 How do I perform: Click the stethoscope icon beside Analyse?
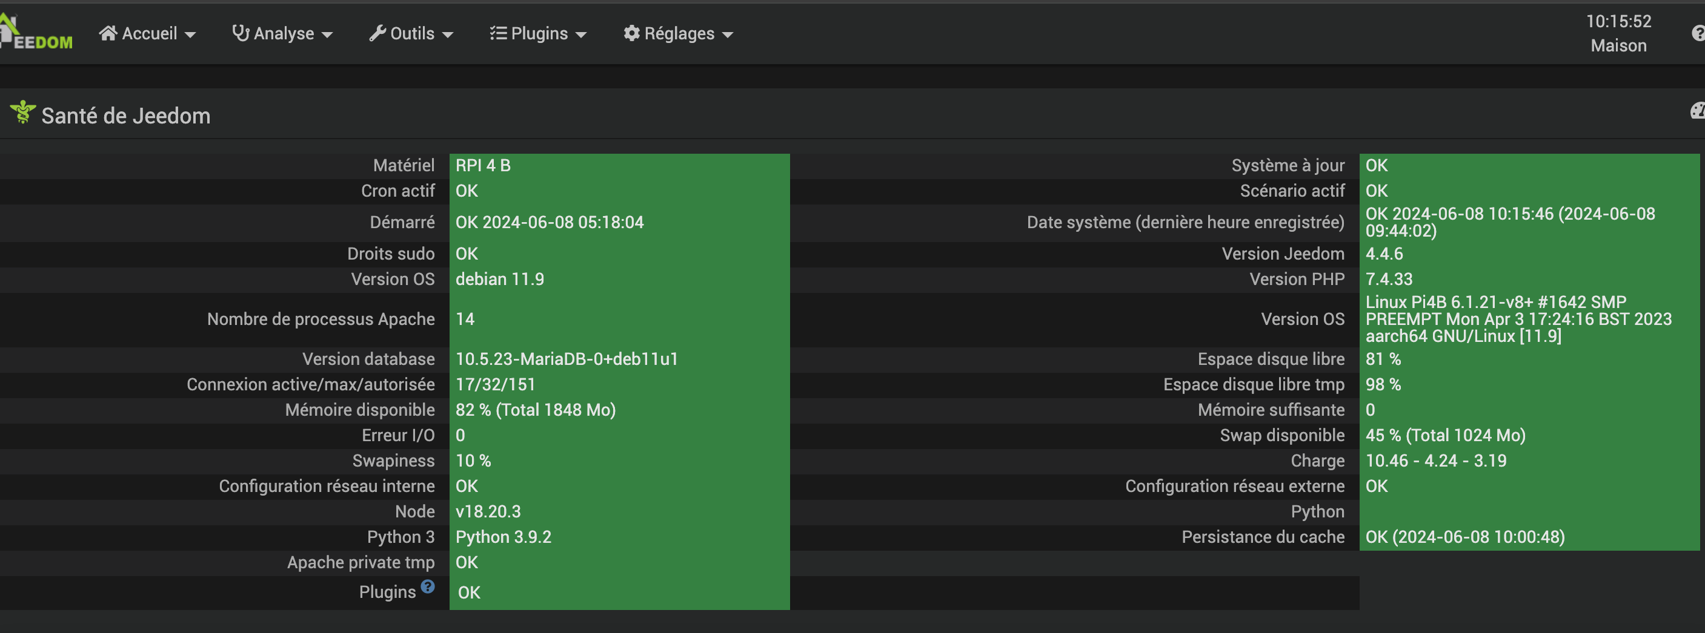point(241,33)
